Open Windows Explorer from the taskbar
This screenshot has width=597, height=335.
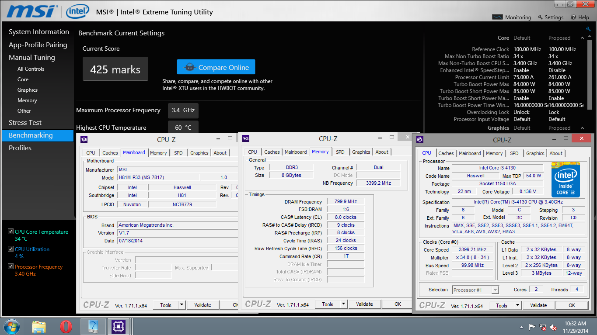tap(39, 327)
